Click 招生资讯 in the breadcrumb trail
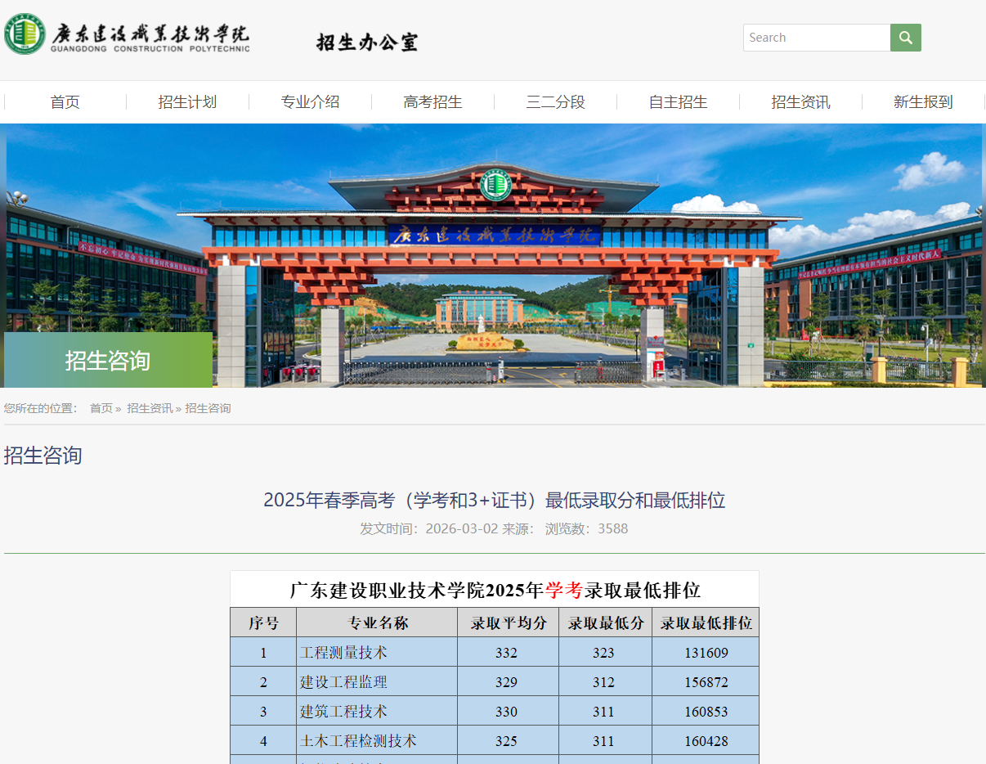 (x=150, y=408)
